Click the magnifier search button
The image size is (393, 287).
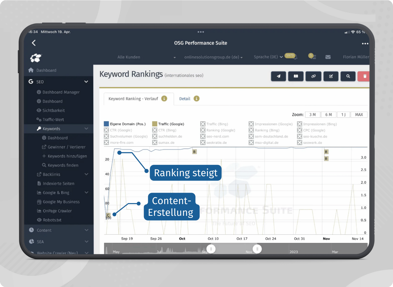point(348,76)
